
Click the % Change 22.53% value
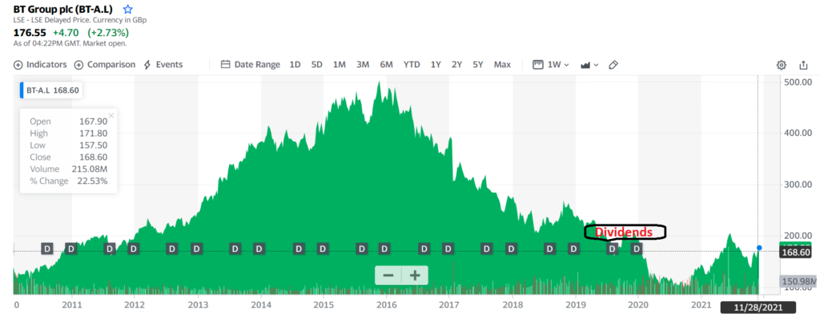(94, 181)
